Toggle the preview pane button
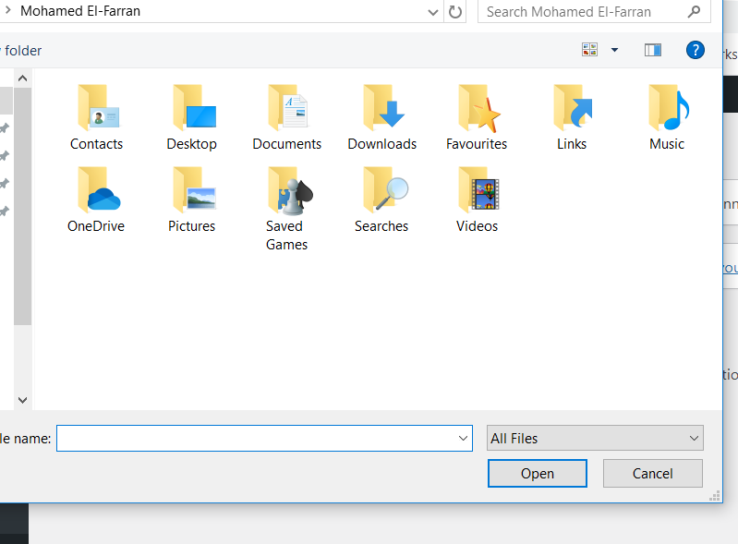Viewport: 738px width, 544px height. [x=653, y=50]
